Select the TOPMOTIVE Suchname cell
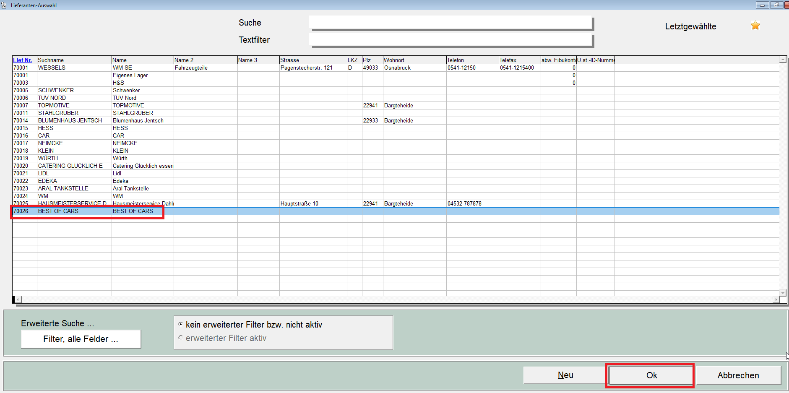This screenshot has height=393, width=789. click(x=74, y=105)
